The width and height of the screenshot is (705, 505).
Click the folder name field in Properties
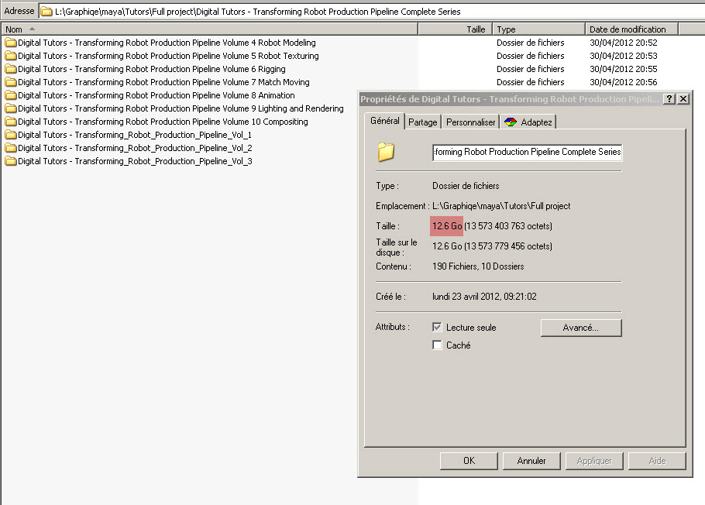tap(527, 152)
